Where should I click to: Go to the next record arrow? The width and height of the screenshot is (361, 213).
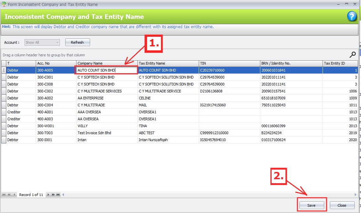[48, 195]
